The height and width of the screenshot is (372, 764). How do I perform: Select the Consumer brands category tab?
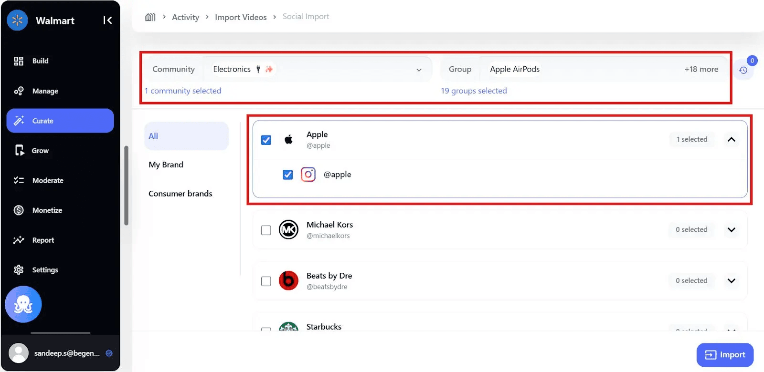point(186,194)
